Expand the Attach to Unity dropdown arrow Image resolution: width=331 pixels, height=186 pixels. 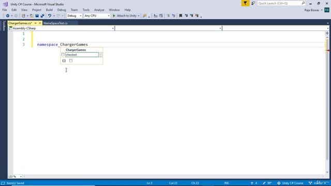click(x=139, y=16)
